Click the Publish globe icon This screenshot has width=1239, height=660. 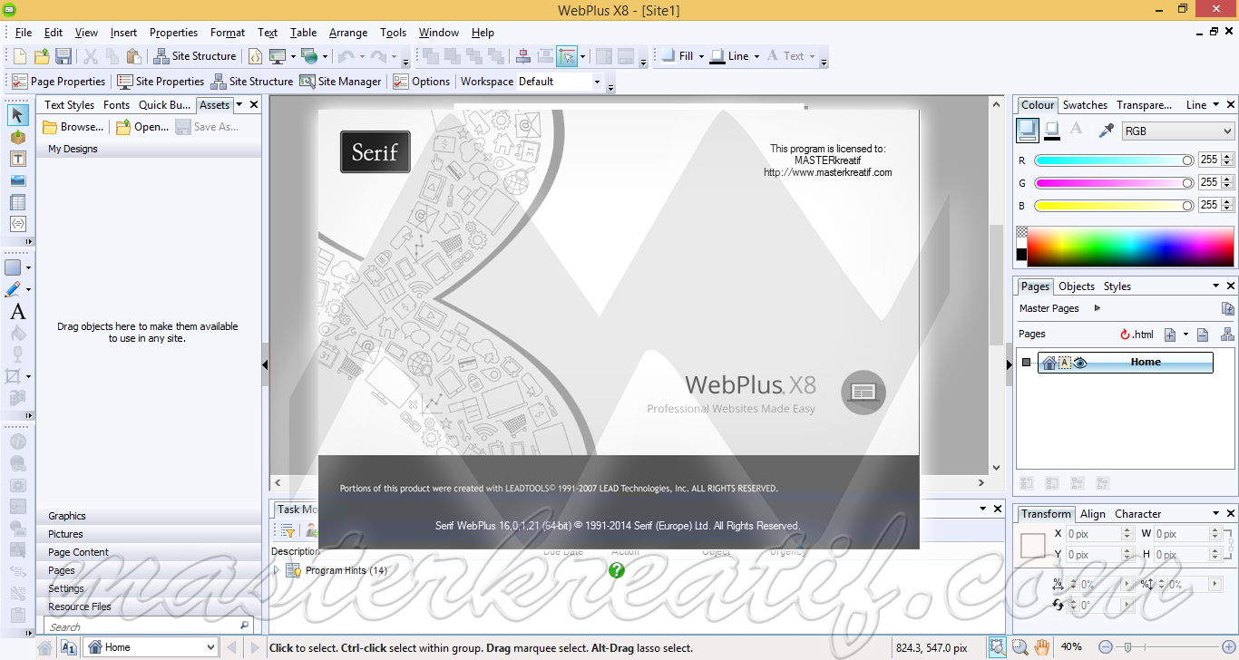(309, 56)
